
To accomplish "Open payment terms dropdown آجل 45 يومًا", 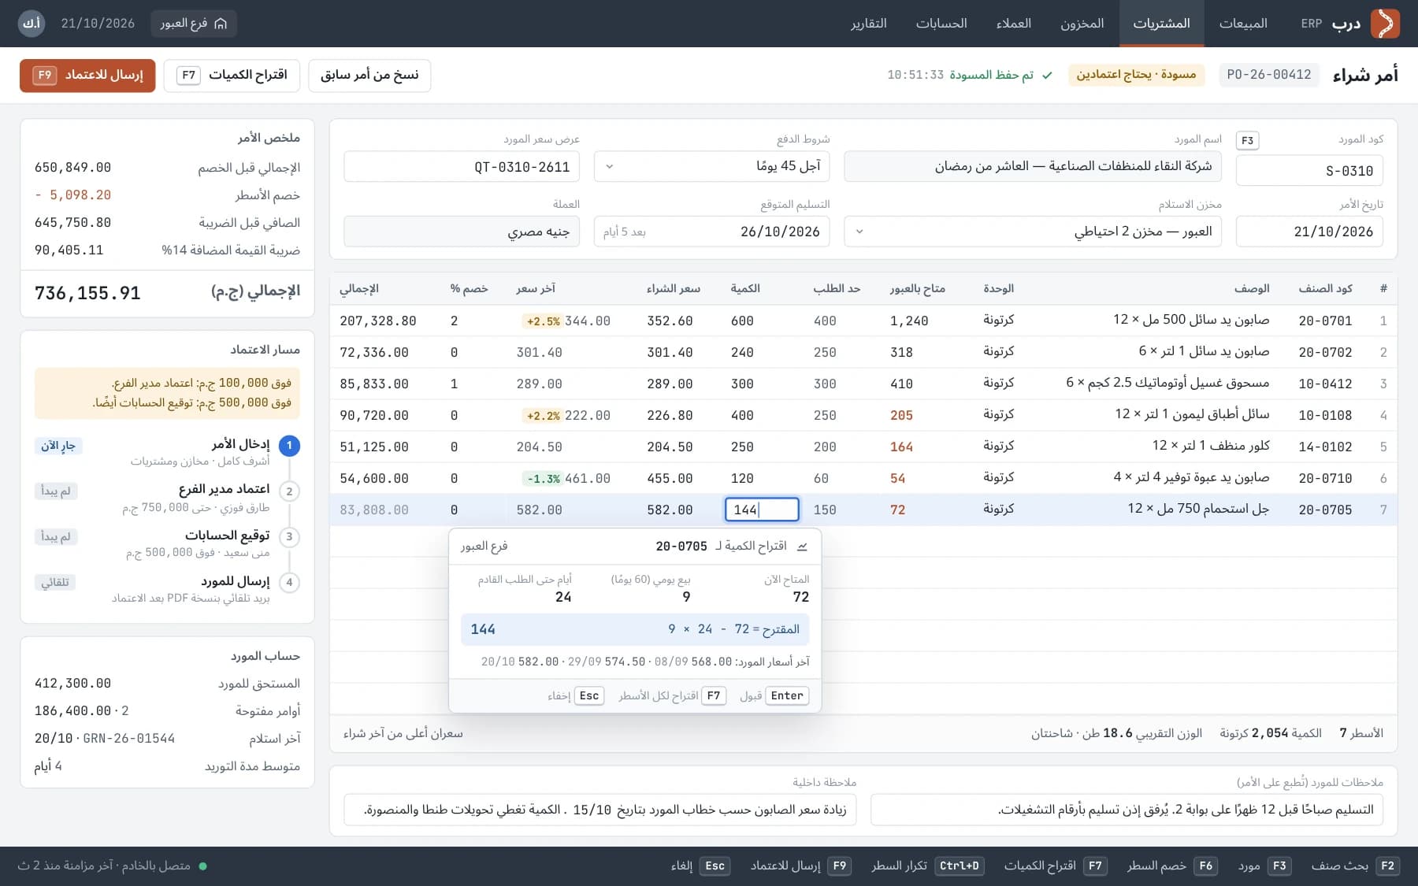I will [711, 166].
